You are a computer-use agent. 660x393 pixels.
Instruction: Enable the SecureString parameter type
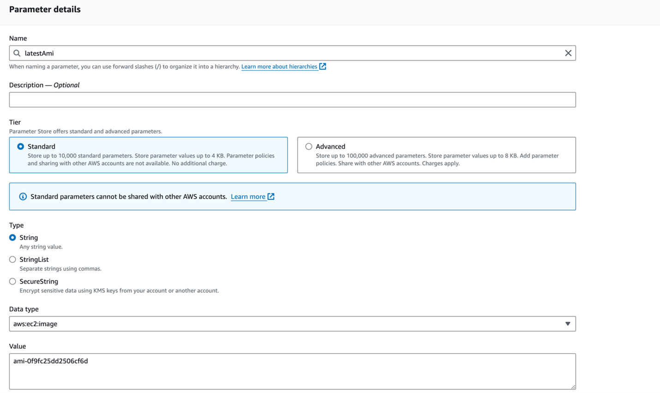tap(12, 281)
